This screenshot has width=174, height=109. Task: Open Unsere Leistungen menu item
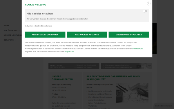click(13, 35)
